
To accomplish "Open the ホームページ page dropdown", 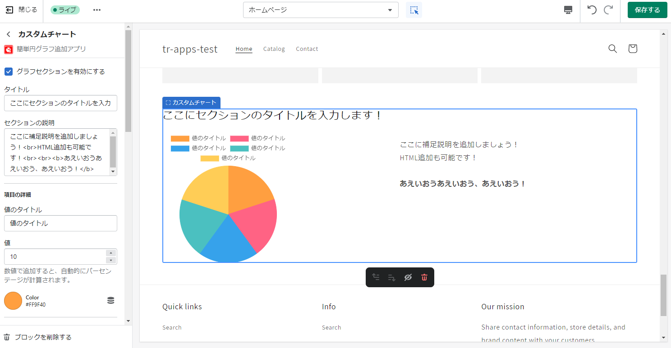I will pyautogui.click(x=321, y=10).
